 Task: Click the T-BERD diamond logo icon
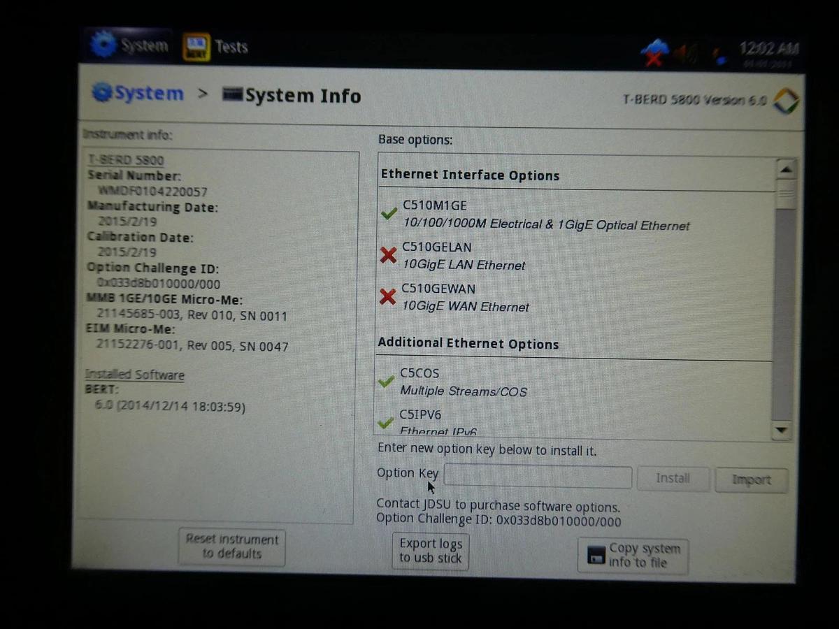pos(786,101)
